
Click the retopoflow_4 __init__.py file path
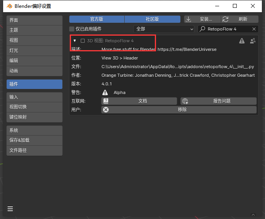178,67
